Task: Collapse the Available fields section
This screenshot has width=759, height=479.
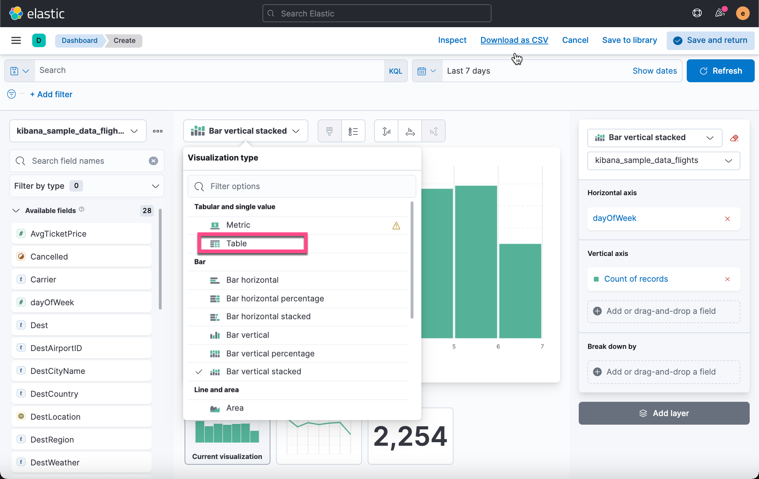Action: point(16,211)
